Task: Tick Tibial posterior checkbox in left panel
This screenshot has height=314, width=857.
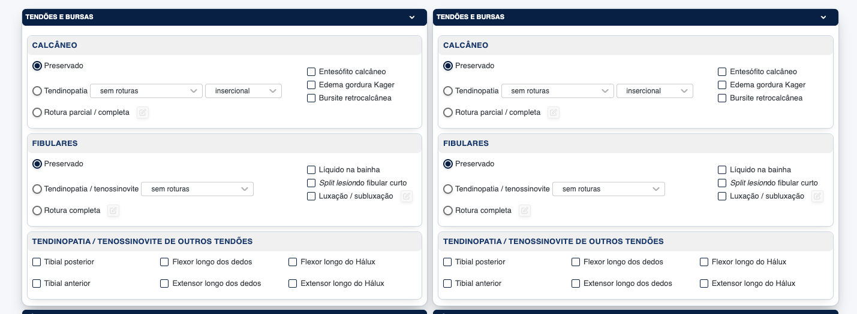Action: (37, 262)
